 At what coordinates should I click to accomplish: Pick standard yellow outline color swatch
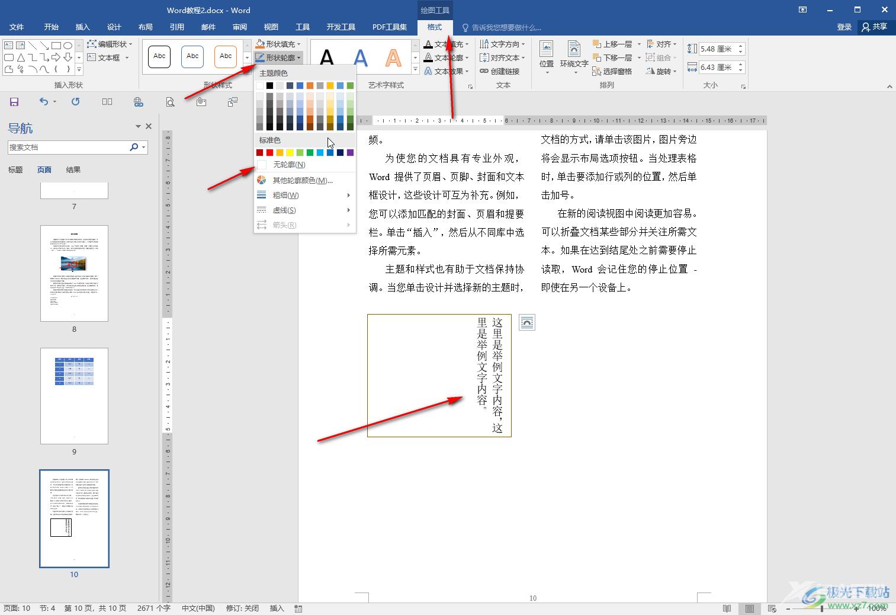[290, 153]
